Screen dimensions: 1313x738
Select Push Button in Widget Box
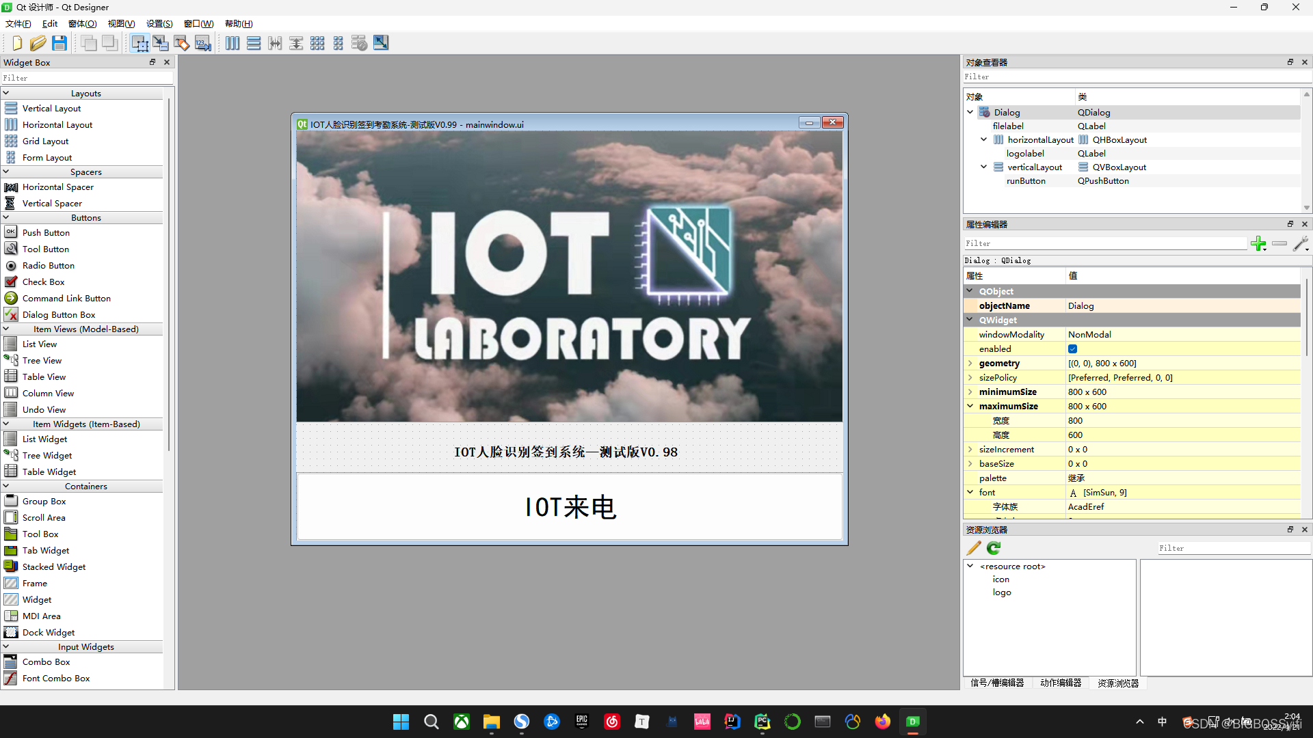(x=46, y=233)
